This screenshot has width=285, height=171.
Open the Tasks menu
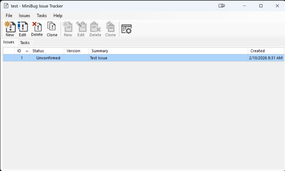tap(41, 16)
